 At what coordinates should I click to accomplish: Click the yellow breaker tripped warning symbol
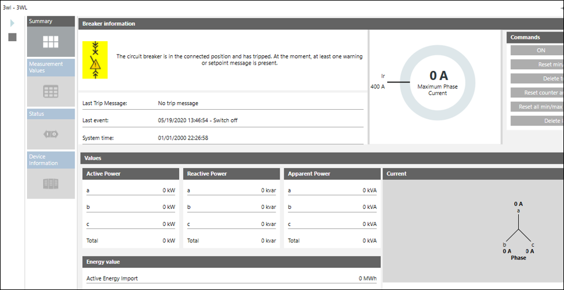pyautogui.click(x=95, y=60)
